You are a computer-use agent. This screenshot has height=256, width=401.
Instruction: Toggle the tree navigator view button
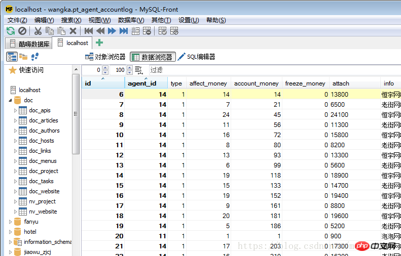point(12,57)
